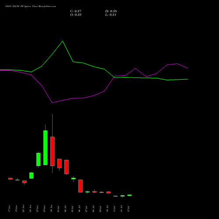219x219 pixels.
Task: Click the 10 Jul date label
Action: (x=107, y=209)
